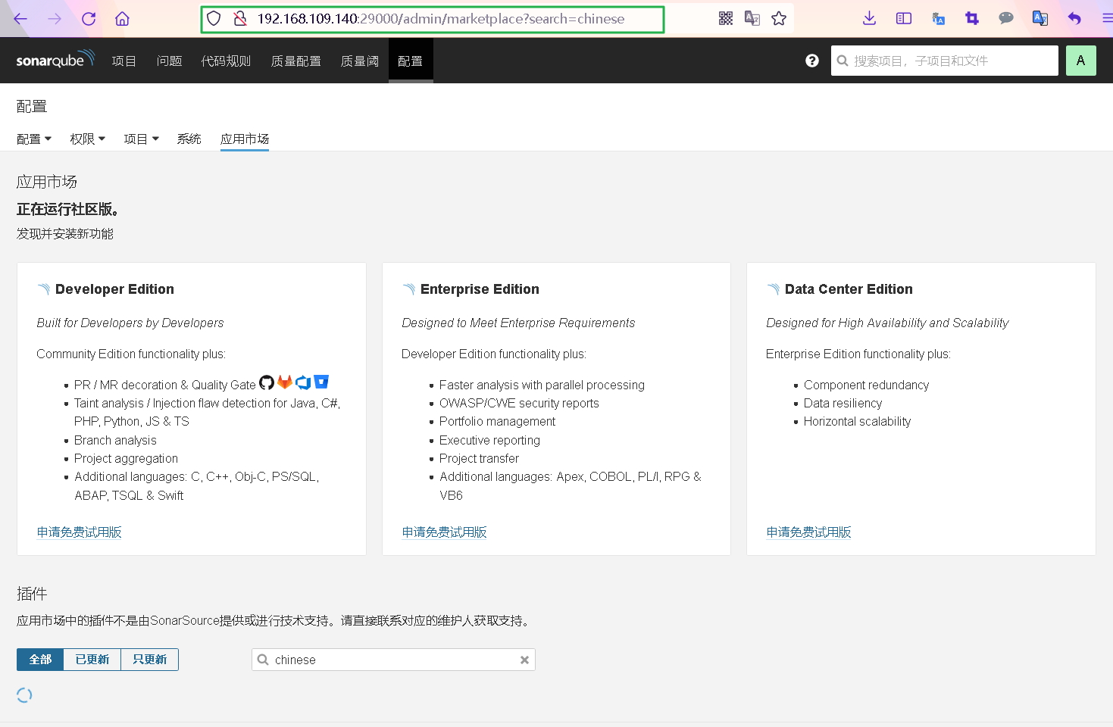Select the 只更新 plugin filter
The height and width of the screenshot is (727, 1113).
pos(150,660)
